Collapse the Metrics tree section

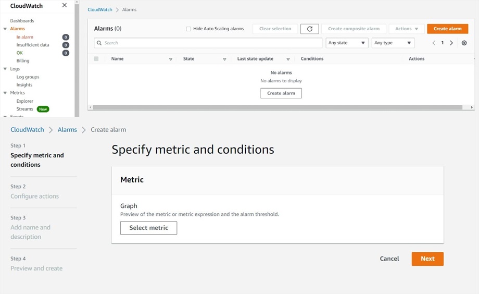[x=5, y=93]
